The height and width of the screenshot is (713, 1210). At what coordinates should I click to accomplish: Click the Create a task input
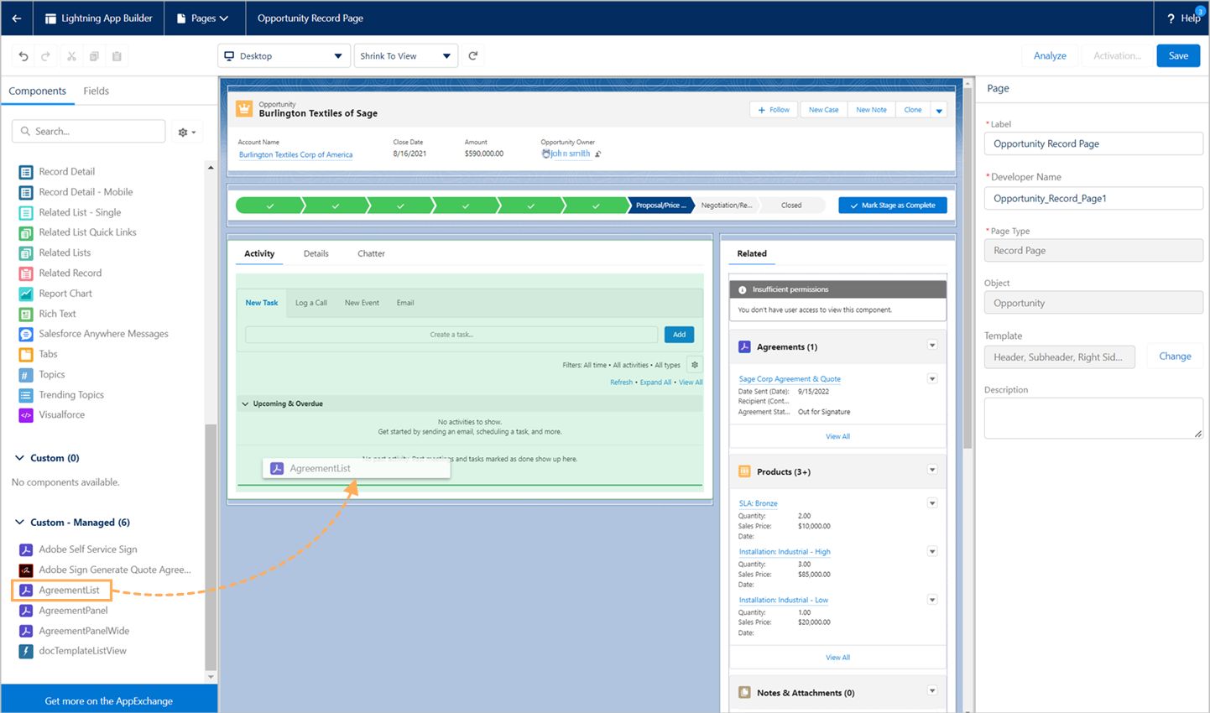[451, 335]
